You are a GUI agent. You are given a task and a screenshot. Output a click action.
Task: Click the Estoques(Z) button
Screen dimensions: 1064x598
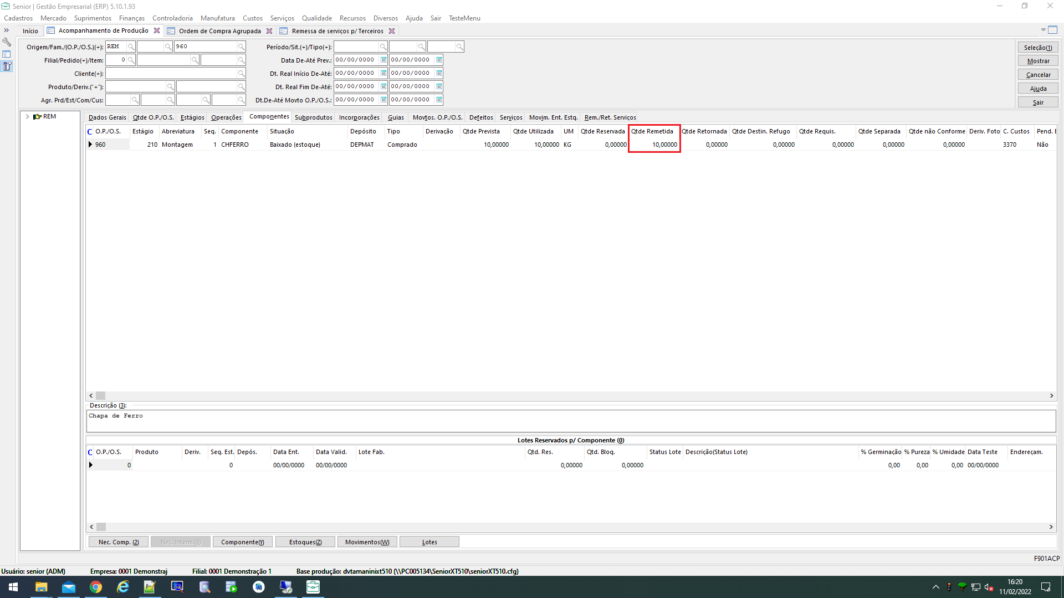coord(305,542)
